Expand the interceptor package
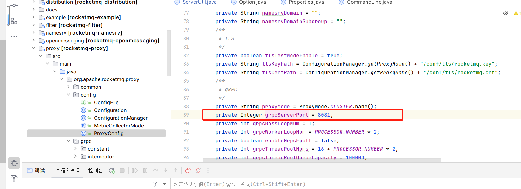 coord(75,157)
